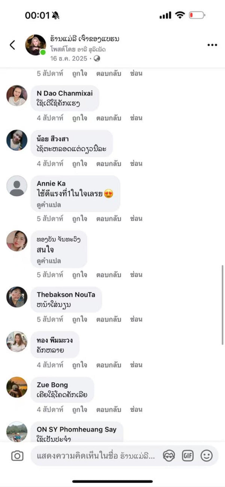The width and height of the screenshot is (225, 487).
Task: Focus the comment input field
Action: coord(96,456)
